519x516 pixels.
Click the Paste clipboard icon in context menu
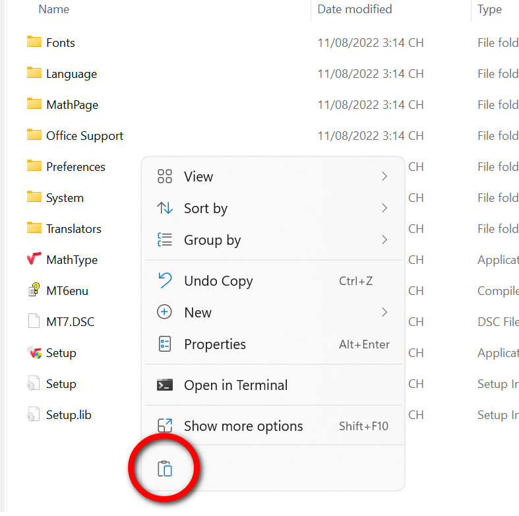click(165, 468)
